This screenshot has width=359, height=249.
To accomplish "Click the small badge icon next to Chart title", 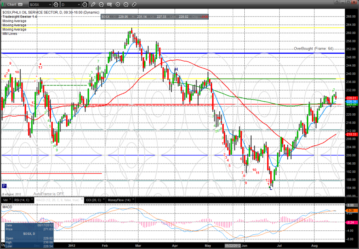I will tap(20, 4).
